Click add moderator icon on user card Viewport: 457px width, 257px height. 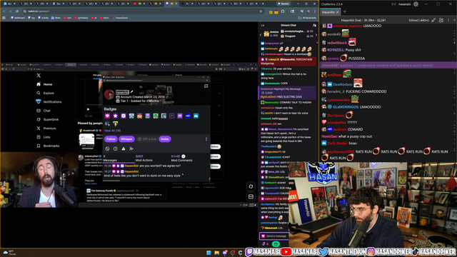tap(131, 148)
